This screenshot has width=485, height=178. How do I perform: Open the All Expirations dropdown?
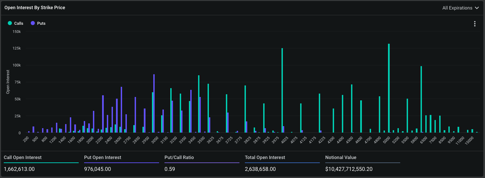click(457, 8)
